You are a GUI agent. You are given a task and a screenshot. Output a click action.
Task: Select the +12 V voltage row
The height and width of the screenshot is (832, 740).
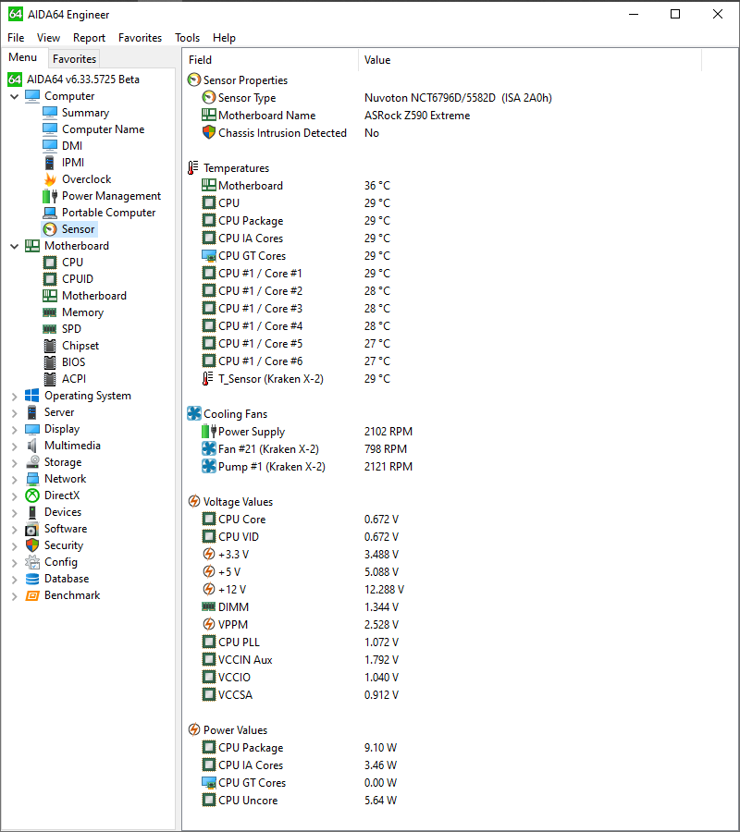click(x=460, y=590)
